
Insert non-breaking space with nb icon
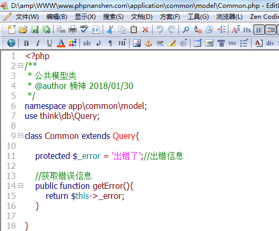tap(87, 43)
